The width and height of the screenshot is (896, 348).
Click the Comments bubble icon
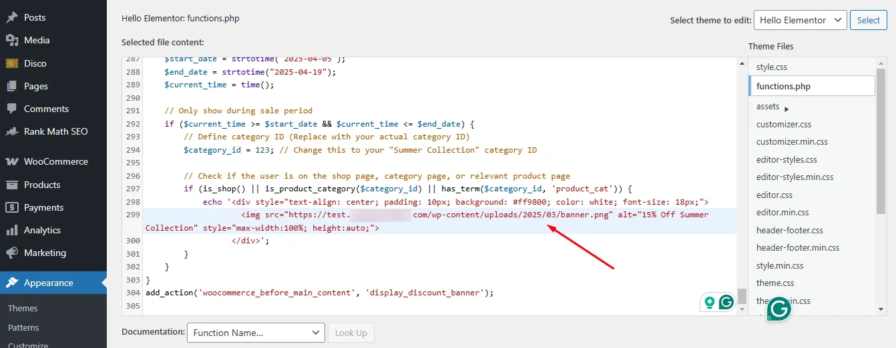[12, 109]
